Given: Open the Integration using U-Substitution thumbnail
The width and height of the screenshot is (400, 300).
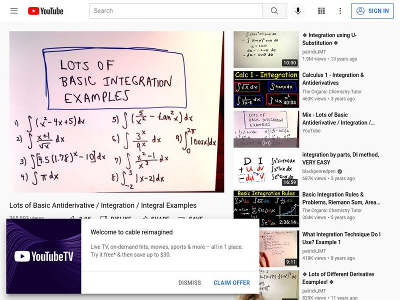Looking at the screenshot, I should coord(266,49).
